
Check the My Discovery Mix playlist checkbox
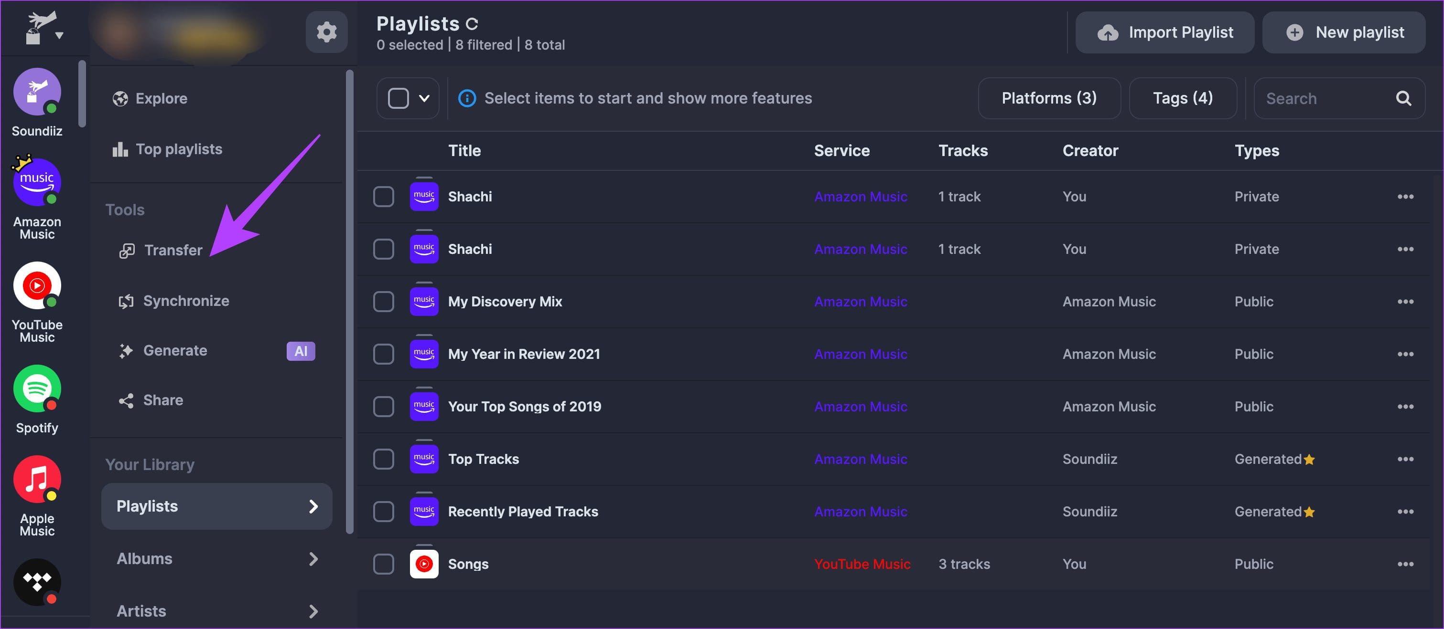pos(383,302)
